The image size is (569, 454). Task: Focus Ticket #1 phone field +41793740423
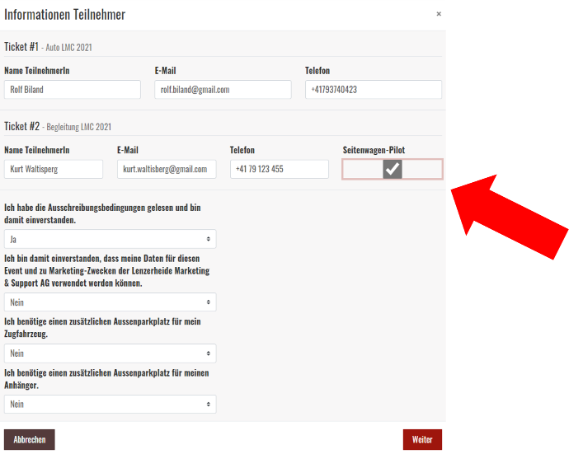[374, 90]
